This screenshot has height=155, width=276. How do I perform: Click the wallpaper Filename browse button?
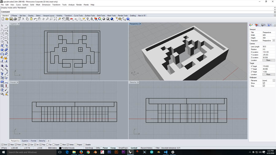[x=274, y=81]
